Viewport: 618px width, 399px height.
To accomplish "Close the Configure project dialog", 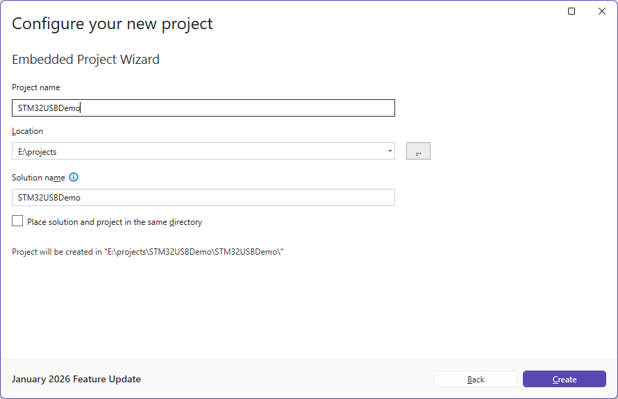I will click(x=602, y=11).
